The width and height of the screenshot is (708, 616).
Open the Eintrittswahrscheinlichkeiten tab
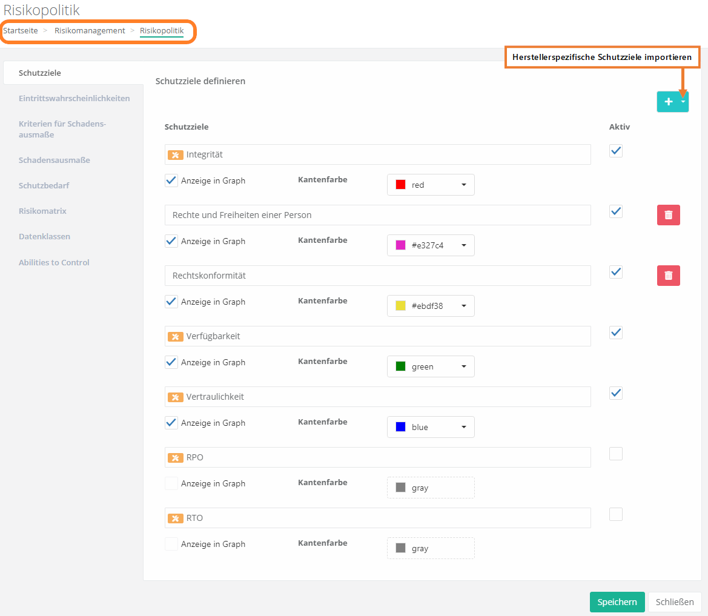click(74, 98)
